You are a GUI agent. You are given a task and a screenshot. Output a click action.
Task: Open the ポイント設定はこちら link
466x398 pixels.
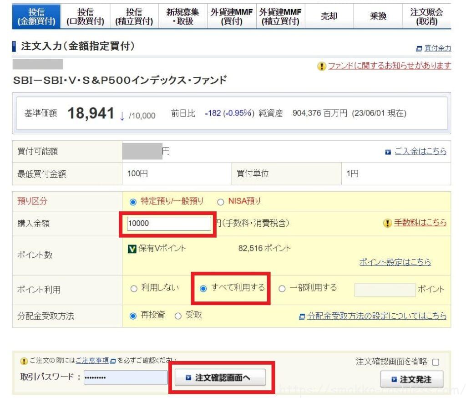pos(395,262)
